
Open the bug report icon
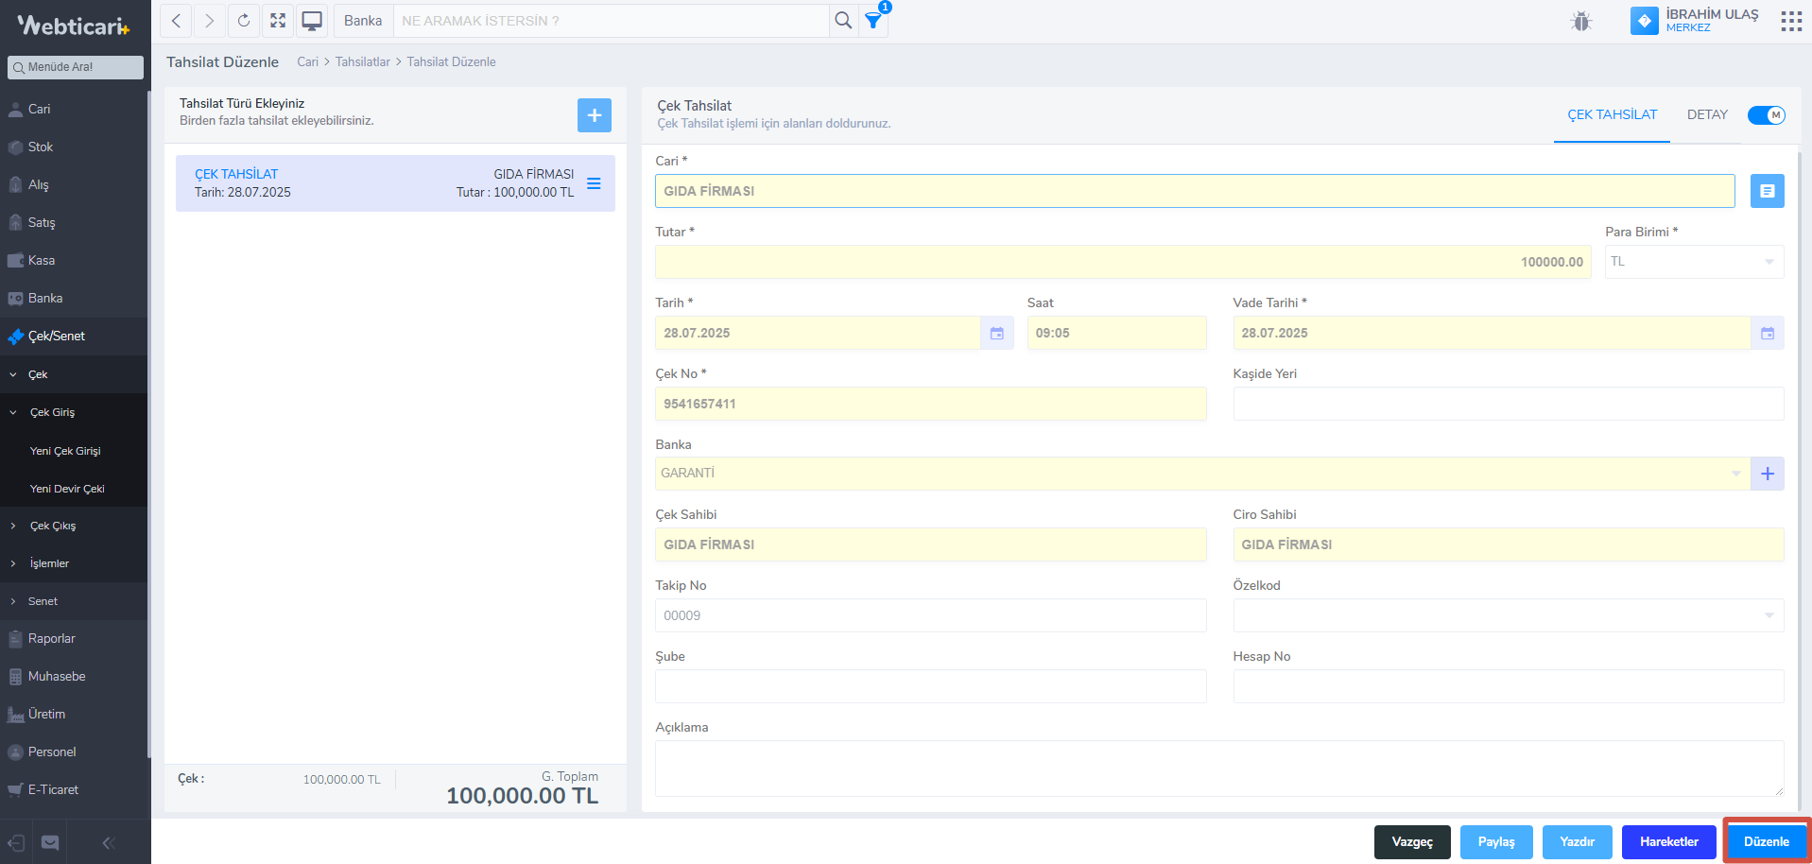click(x=1581, y=21)
